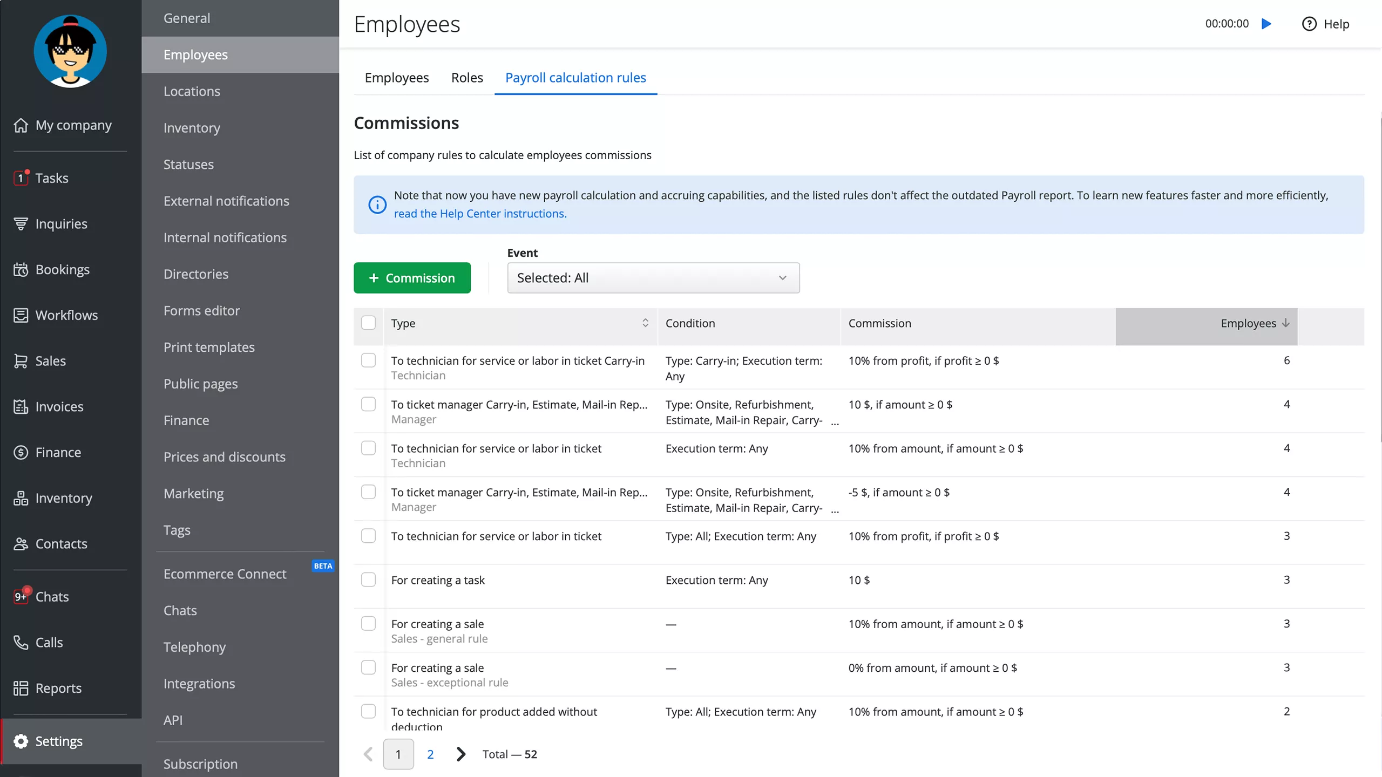Screen dimensions: 1382x777
Task: Click the Calls phone icon
Action: (21, 642)
